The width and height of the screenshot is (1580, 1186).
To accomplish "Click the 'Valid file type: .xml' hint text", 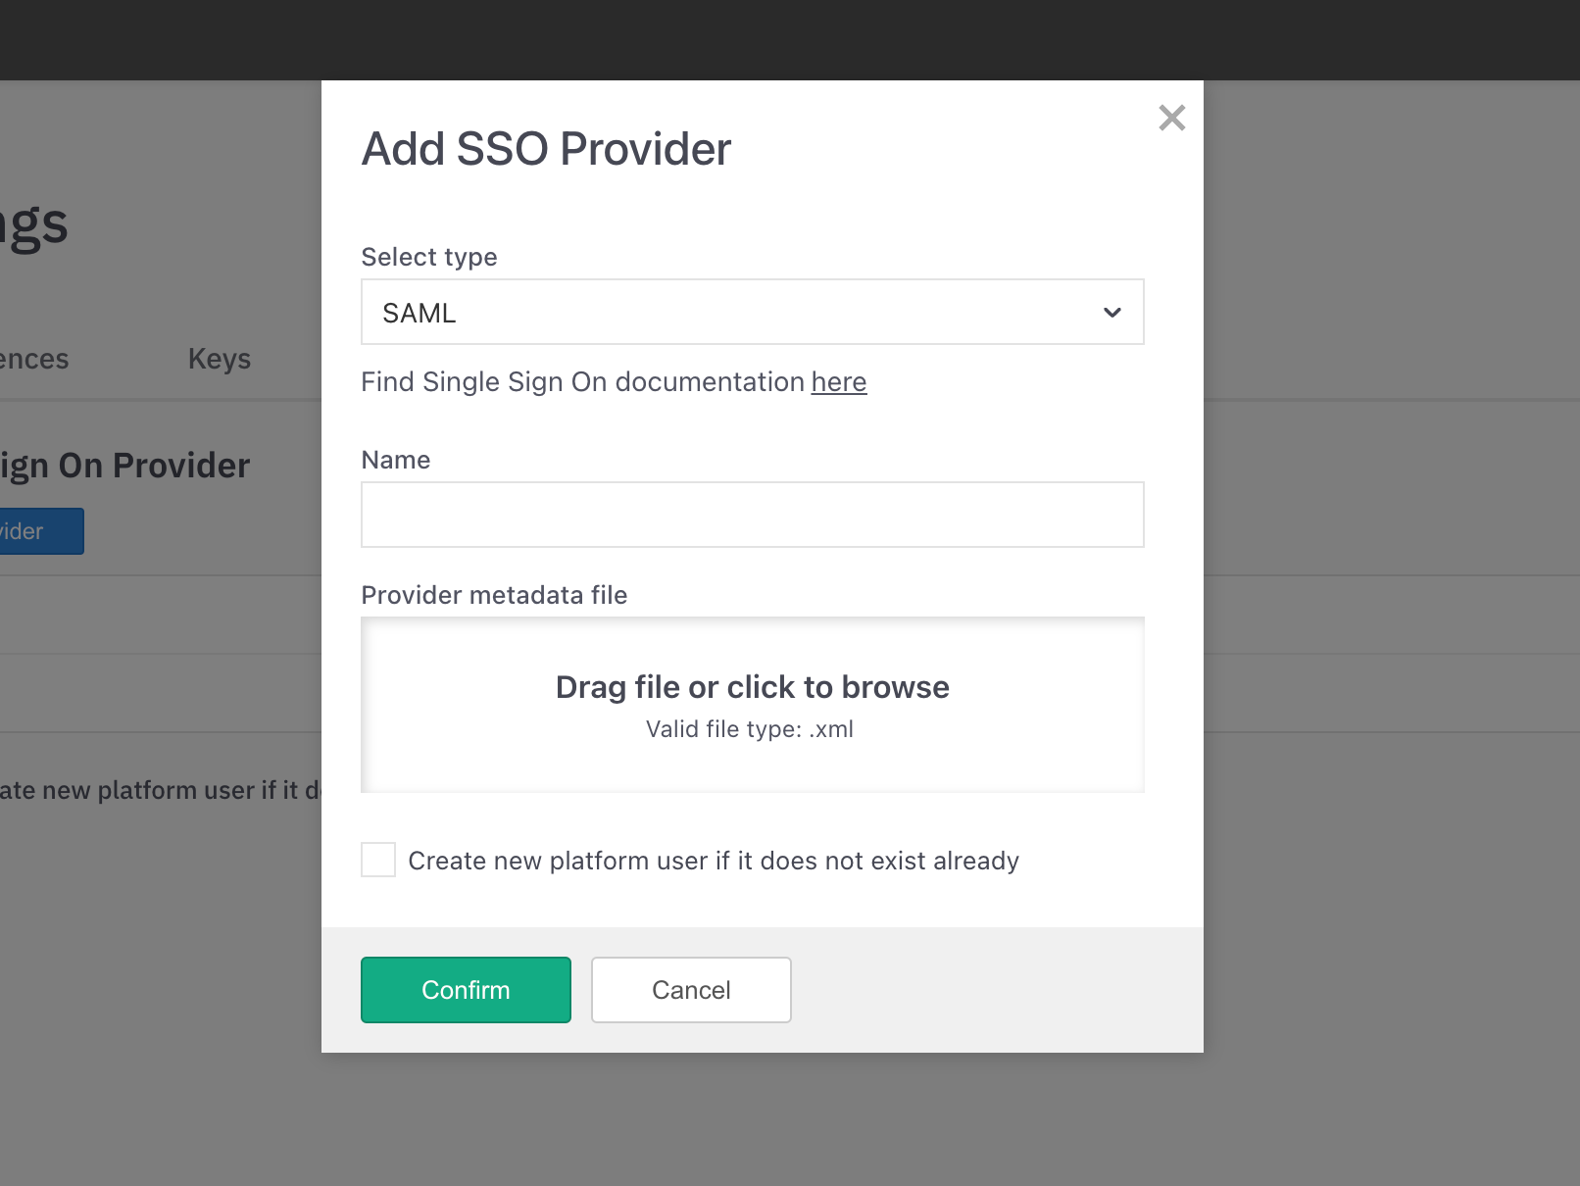I will click(750, 729).
